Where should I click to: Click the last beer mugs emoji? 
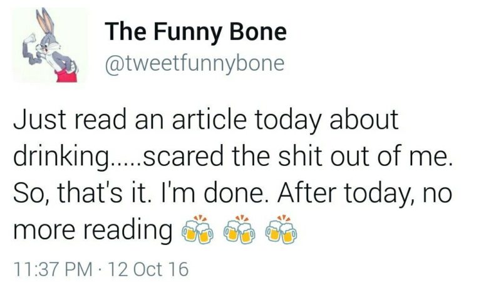(279, 229)
